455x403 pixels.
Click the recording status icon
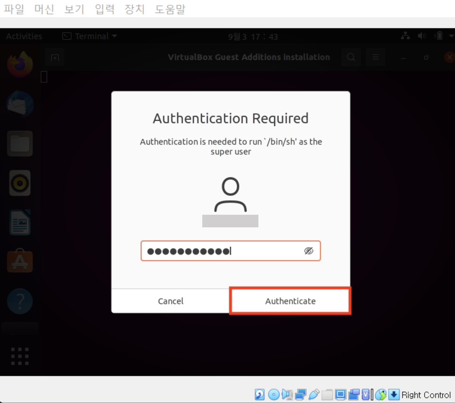(354, 394)
